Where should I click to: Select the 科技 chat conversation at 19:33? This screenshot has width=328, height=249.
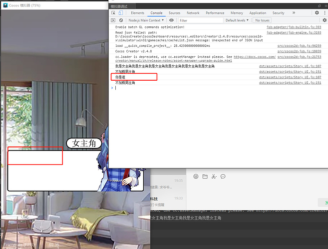pos(168,201)
